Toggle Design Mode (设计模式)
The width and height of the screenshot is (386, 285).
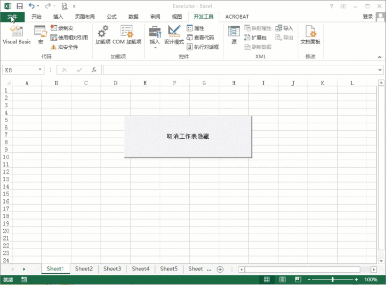pyautogui.click(x=174, y=35)
